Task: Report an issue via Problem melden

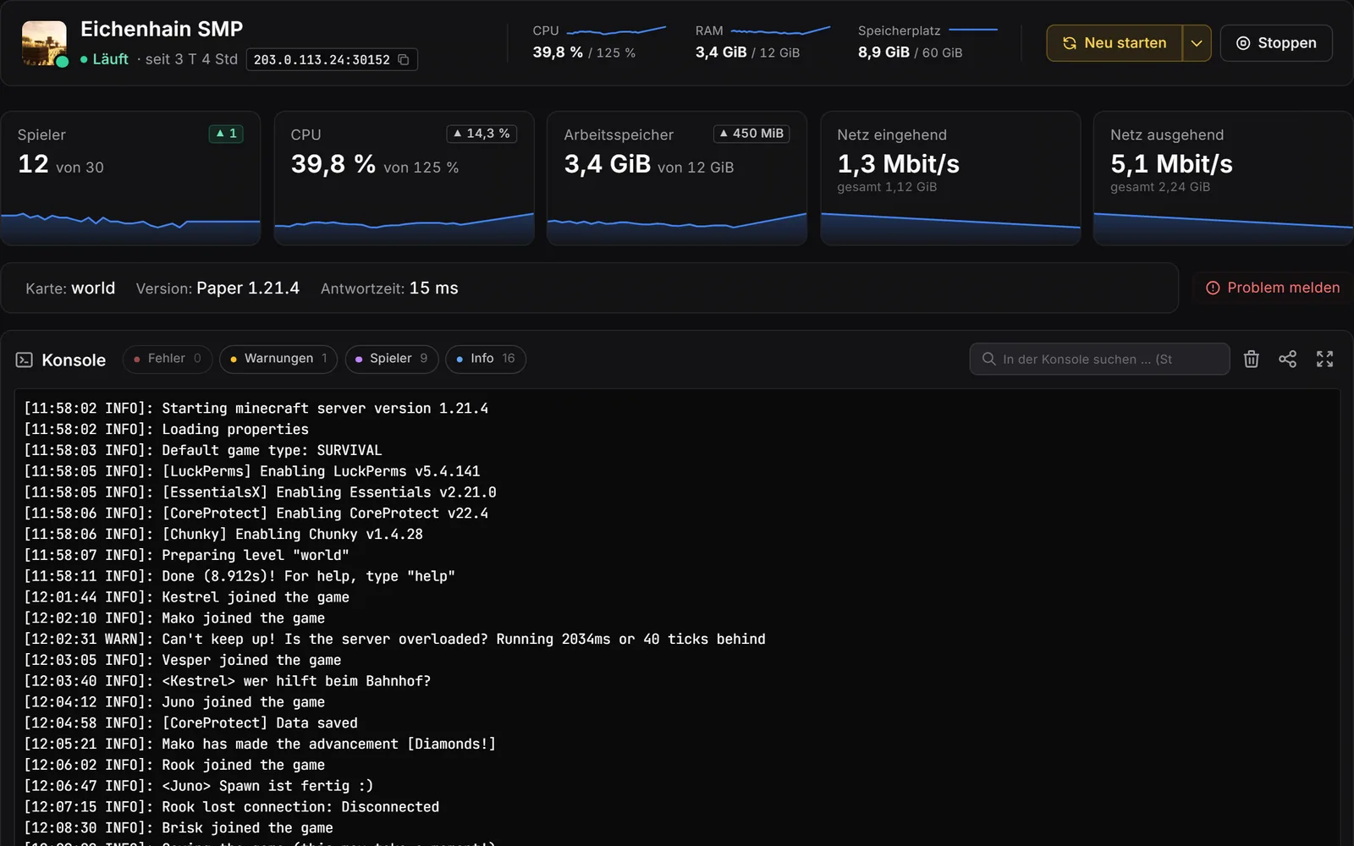Action: point(1273,288)
